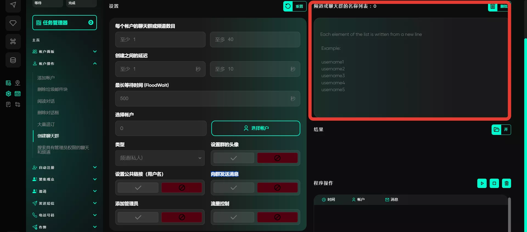Click the maximum chats field showing 40

pyautogui.click(x=255, y=39)
